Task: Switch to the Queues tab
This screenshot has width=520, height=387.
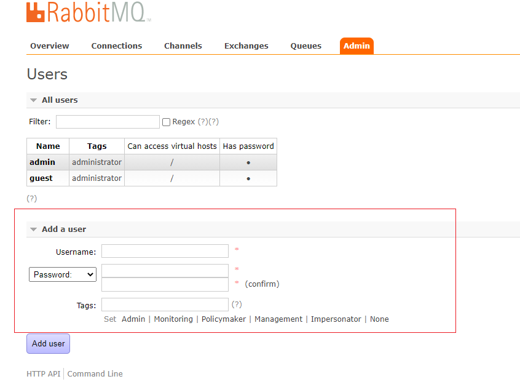Action: tap(306, 46)
